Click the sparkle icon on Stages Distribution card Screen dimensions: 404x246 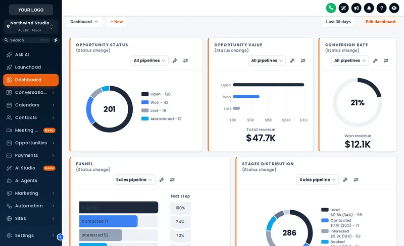point(345,180)
